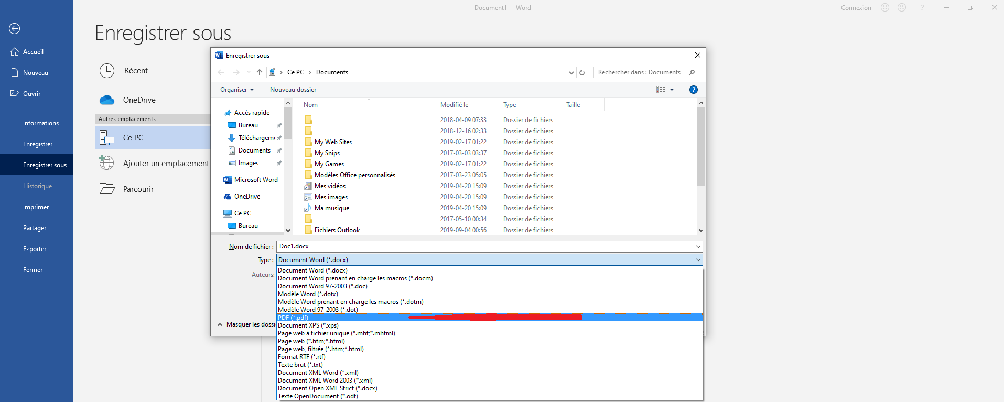Viewport: 1004px width, 402px height.
Task: Select Document Word 97-2003 (*.doc) type
Action: (x=489, y=286)
